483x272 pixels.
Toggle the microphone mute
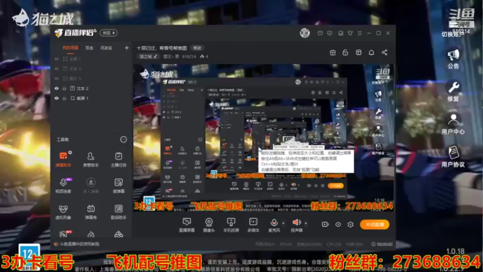pos(274,222)
